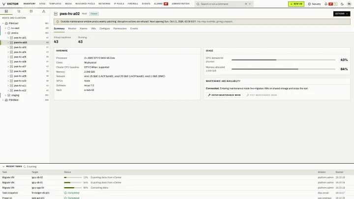Click the host icon beside pwe-hv-a02 title
The image size is (354, 199).
[56, 14]
